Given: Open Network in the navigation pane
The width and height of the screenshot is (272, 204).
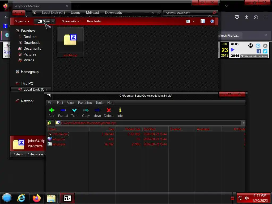Looking at the screenshot, I should coord(27,101).
